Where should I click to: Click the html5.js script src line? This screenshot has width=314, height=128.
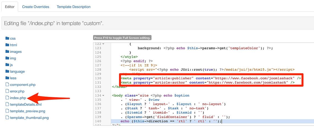coord(212,70)
